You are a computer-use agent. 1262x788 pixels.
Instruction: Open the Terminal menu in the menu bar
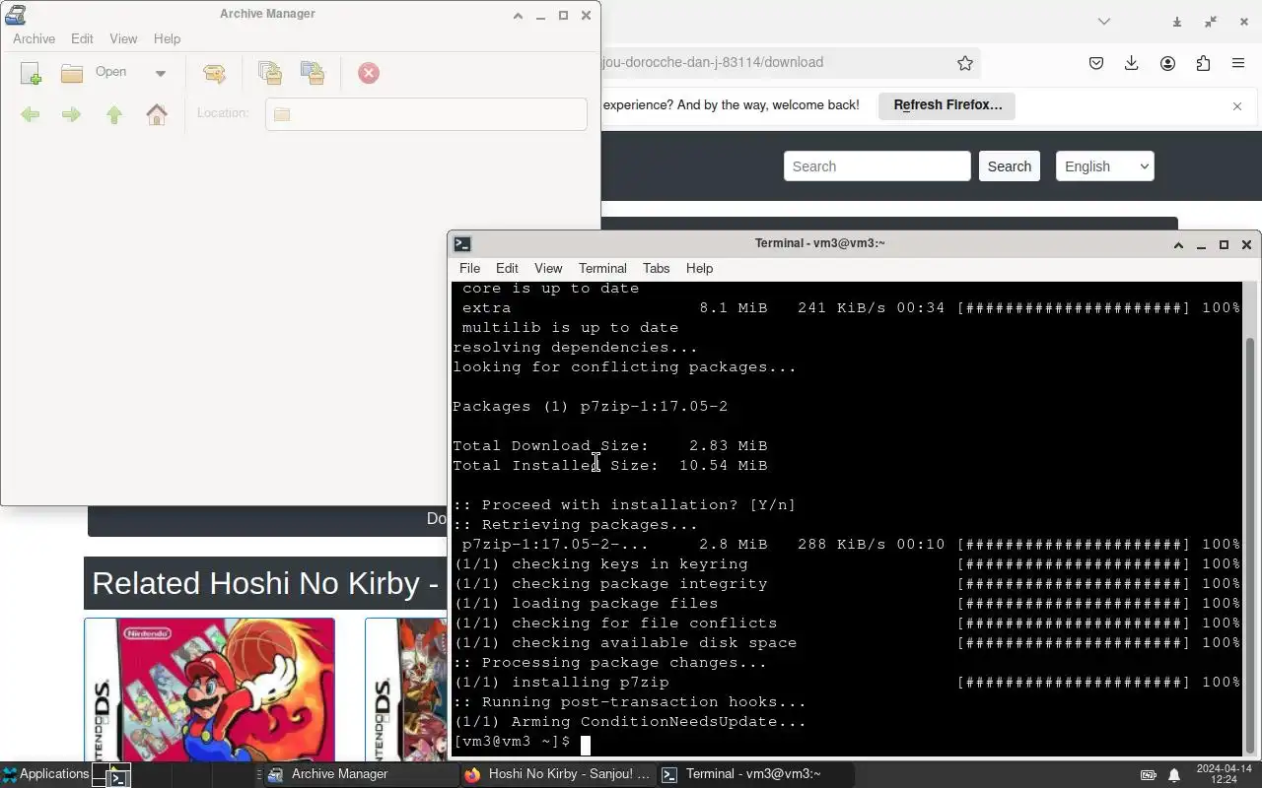click(x=602, y=268)
